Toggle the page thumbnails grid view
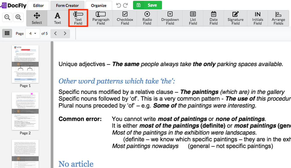The image size is (291, 168). tap(7, 33)
